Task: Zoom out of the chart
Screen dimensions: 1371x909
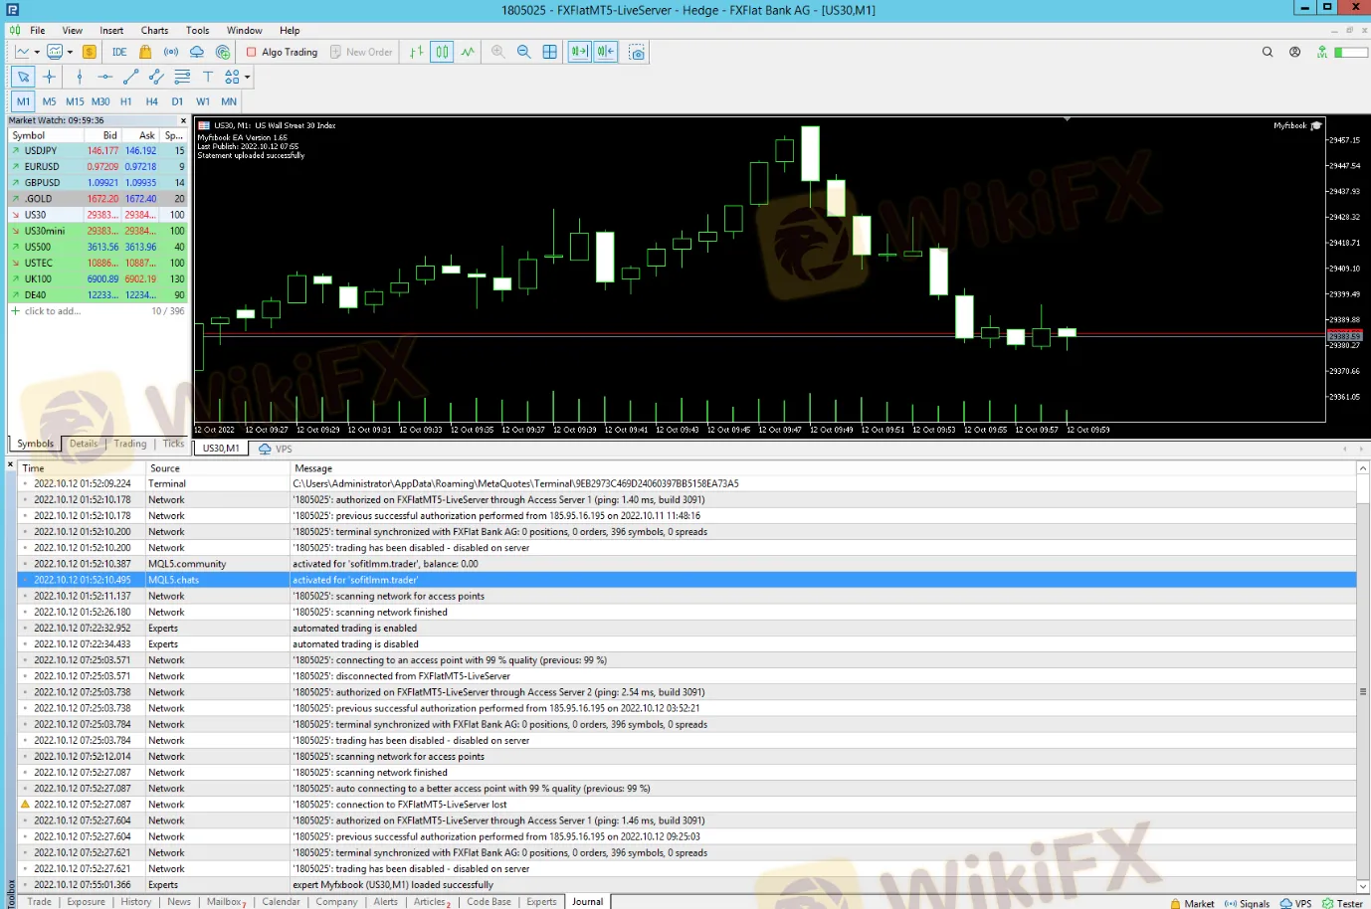Action: click(x=523, y=52)
